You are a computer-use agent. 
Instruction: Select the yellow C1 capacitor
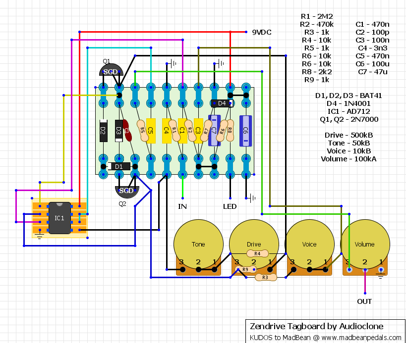[x=182, y=131]
